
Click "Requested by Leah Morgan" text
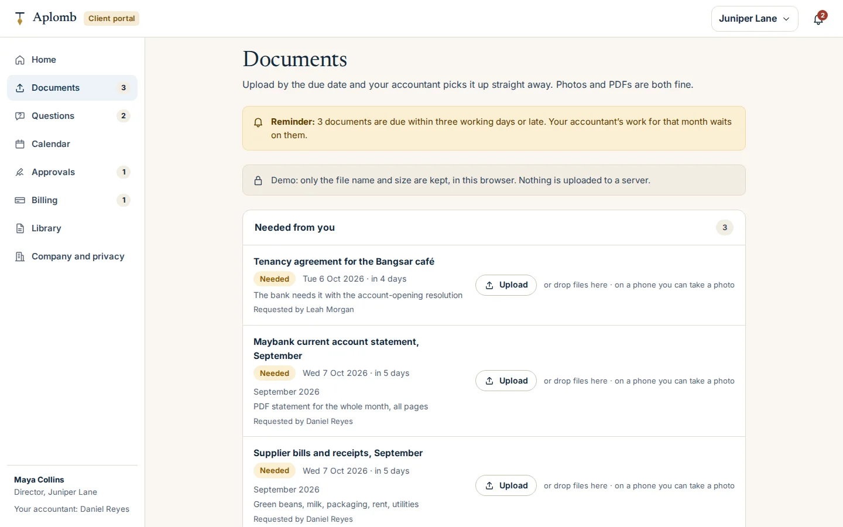(x=303, y=310)
